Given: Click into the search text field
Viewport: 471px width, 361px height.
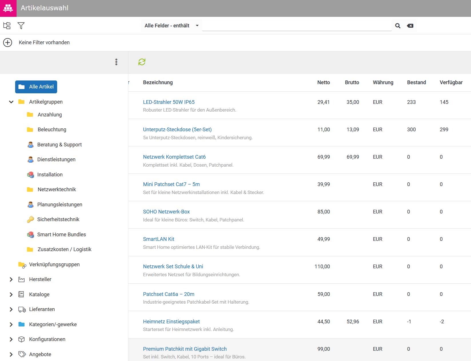Looking at the screenshot, I should 297,26.
